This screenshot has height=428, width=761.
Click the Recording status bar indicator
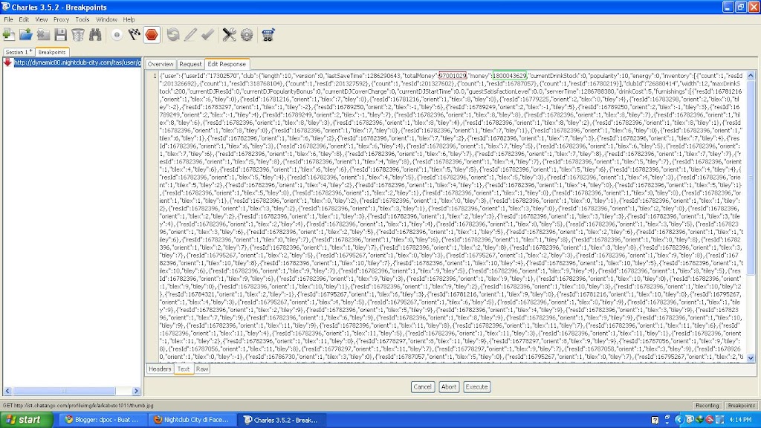[x=707, y=405]
